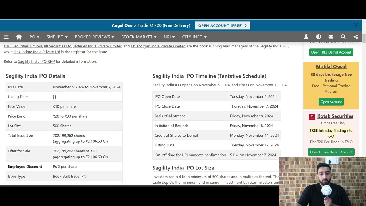This screenshot has width=366, height=206.
Task: Click 'Cut-off time for UPI mandate confirmation' label
Action: (x=190, y=155)
